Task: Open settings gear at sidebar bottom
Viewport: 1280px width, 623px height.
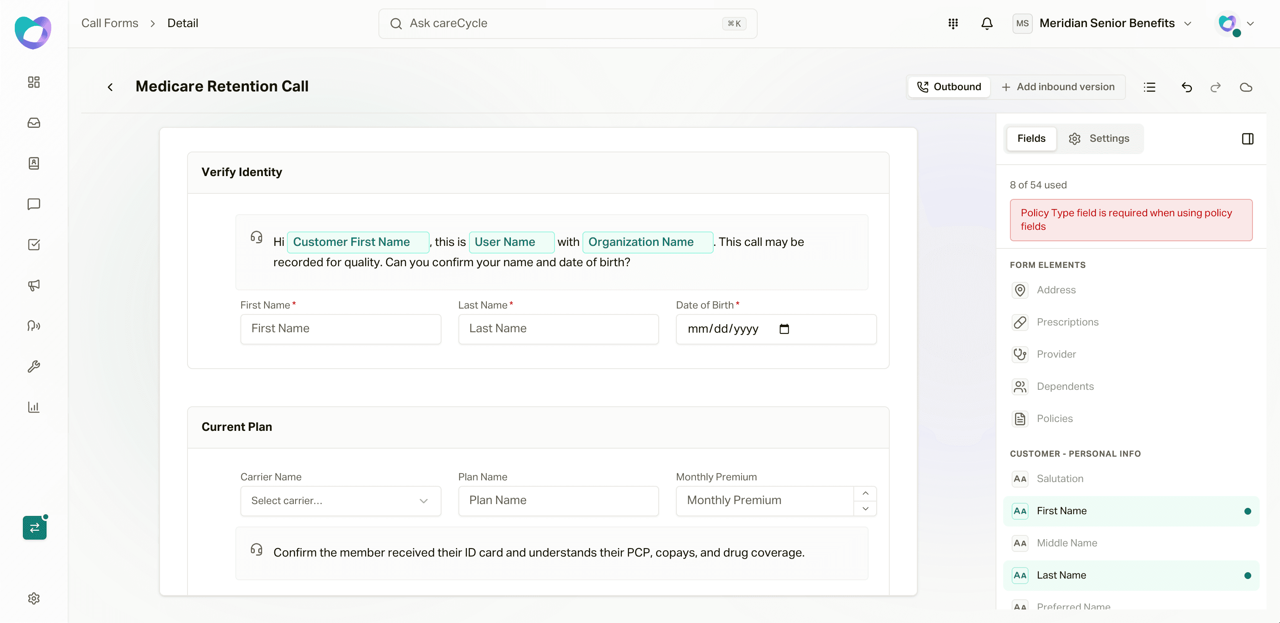Action: pyautogui.click(x=34, y=598)
